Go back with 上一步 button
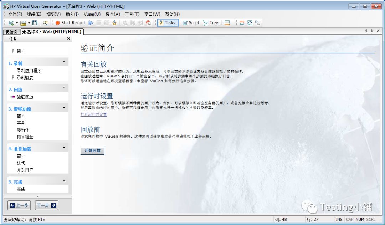 [x=19, y=205]
